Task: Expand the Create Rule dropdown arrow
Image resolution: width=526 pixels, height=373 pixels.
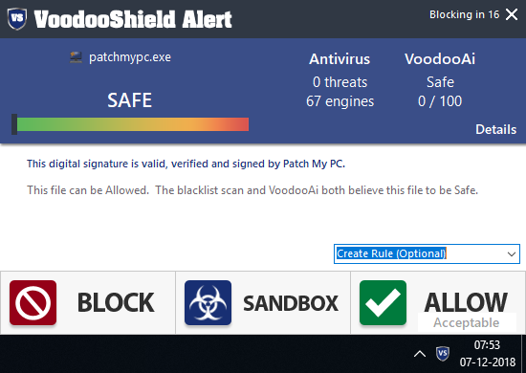Action: (512, 253)
